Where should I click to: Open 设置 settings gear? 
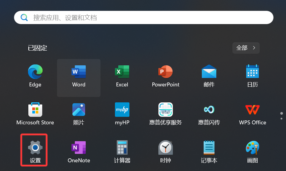tap(35, 151)
